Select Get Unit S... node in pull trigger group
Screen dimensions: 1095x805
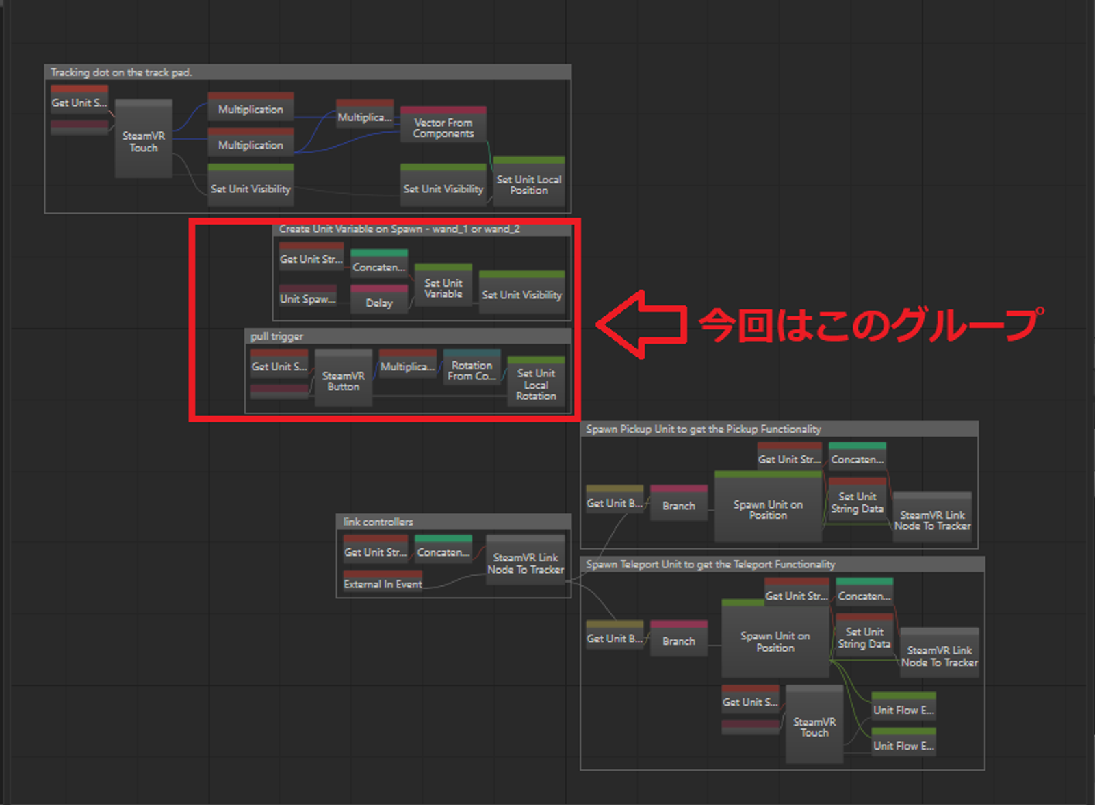coord(279,363)
